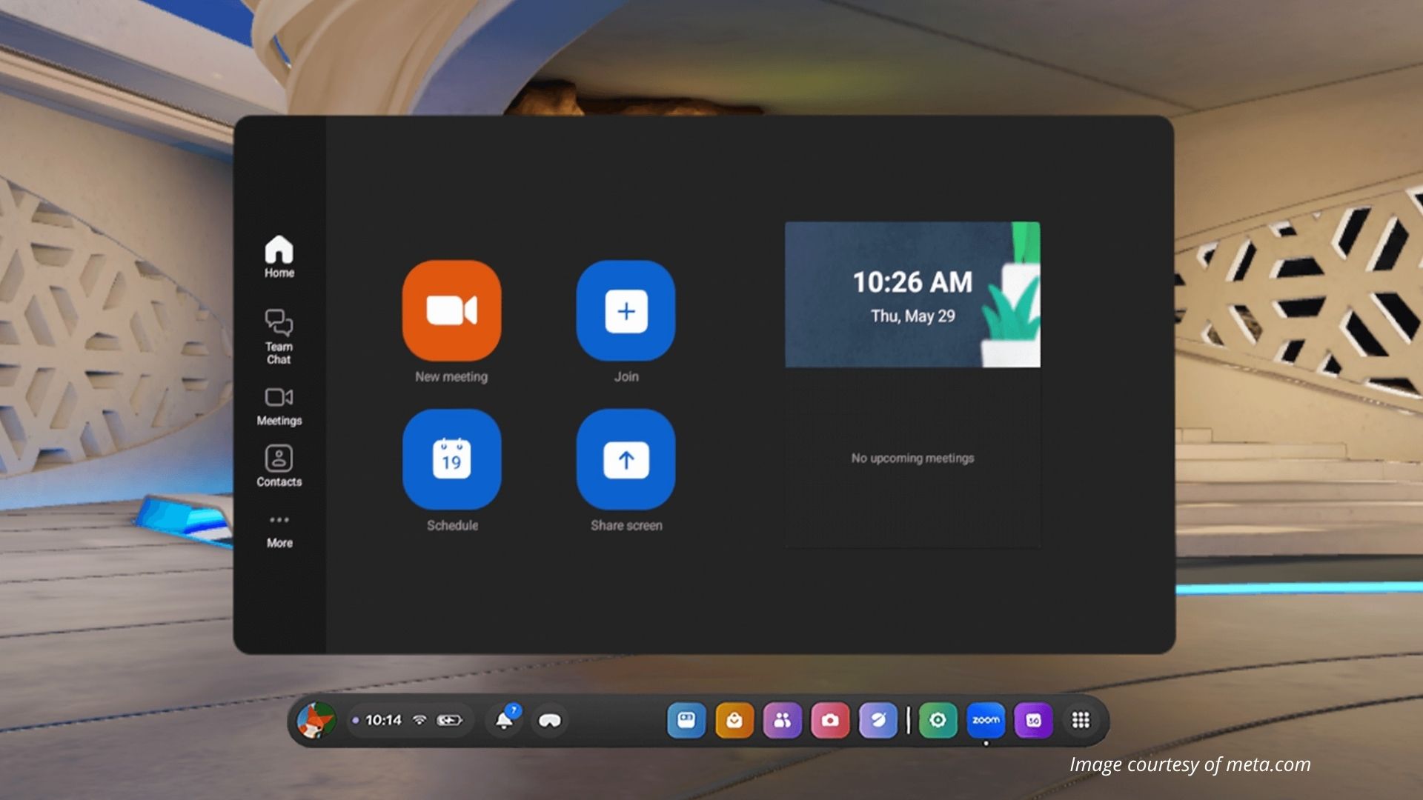Click the Share screen icon
Screen dimensions: 1423x800
click(x=626, y=459)
